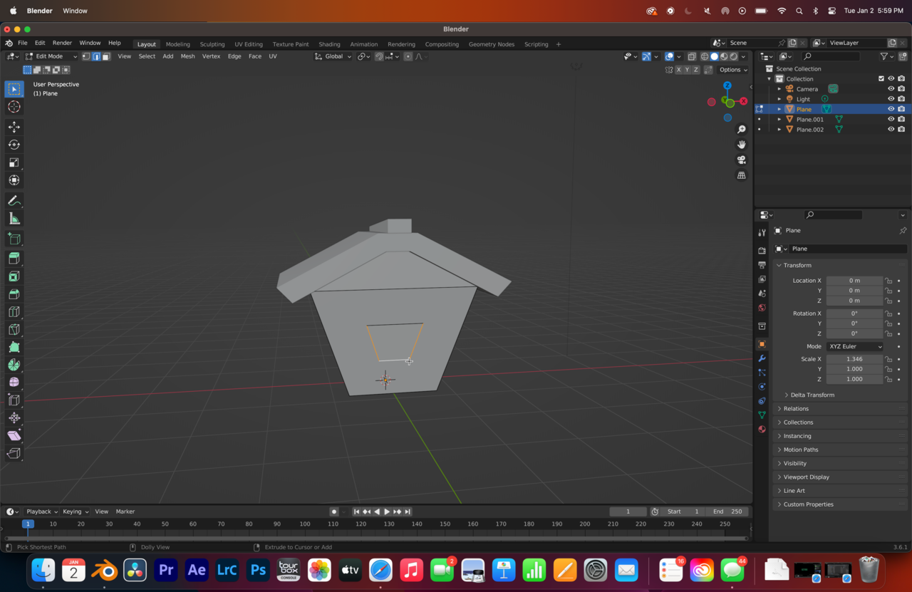Choose the Annotate pencil tool

(x=14, y=201)
